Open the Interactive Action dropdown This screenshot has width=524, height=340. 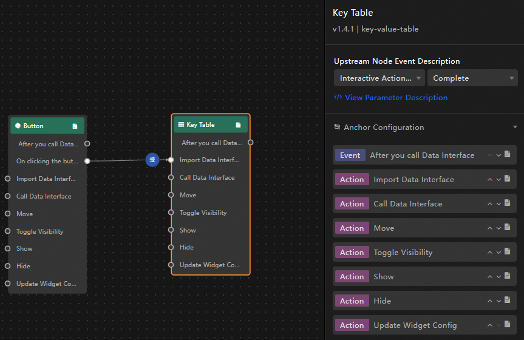(x=379, y=78)
